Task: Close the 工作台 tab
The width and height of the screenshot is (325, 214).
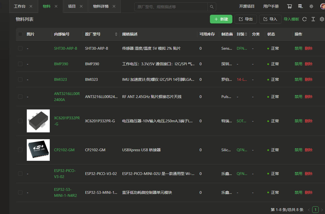Action: click(31, 7)
